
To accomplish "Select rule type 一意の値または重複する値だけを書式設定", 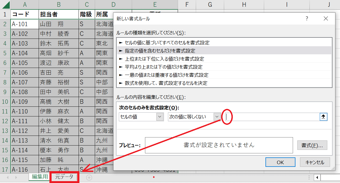I will click(x=166, y=75).
